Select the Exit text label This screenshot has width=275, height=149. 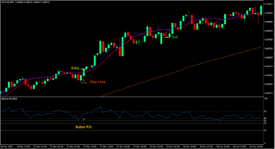click(175, 37)
